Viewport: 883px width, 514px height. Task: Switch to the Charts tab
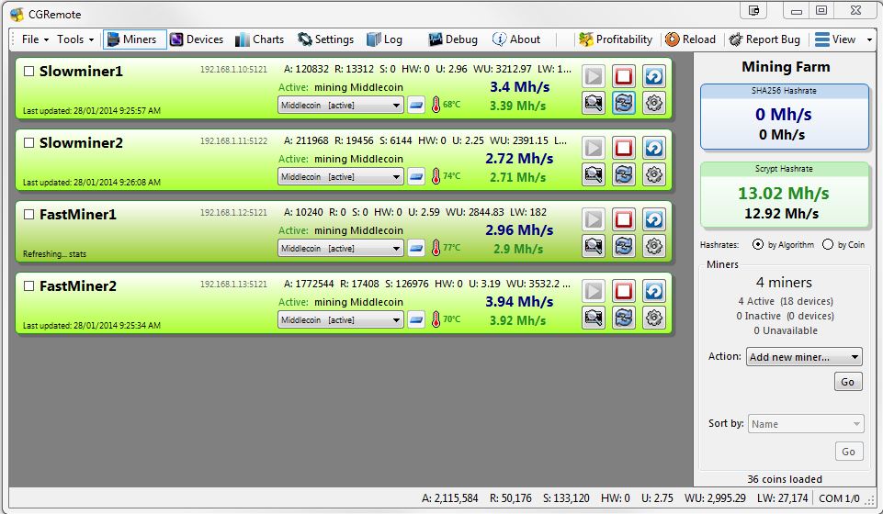259,39
